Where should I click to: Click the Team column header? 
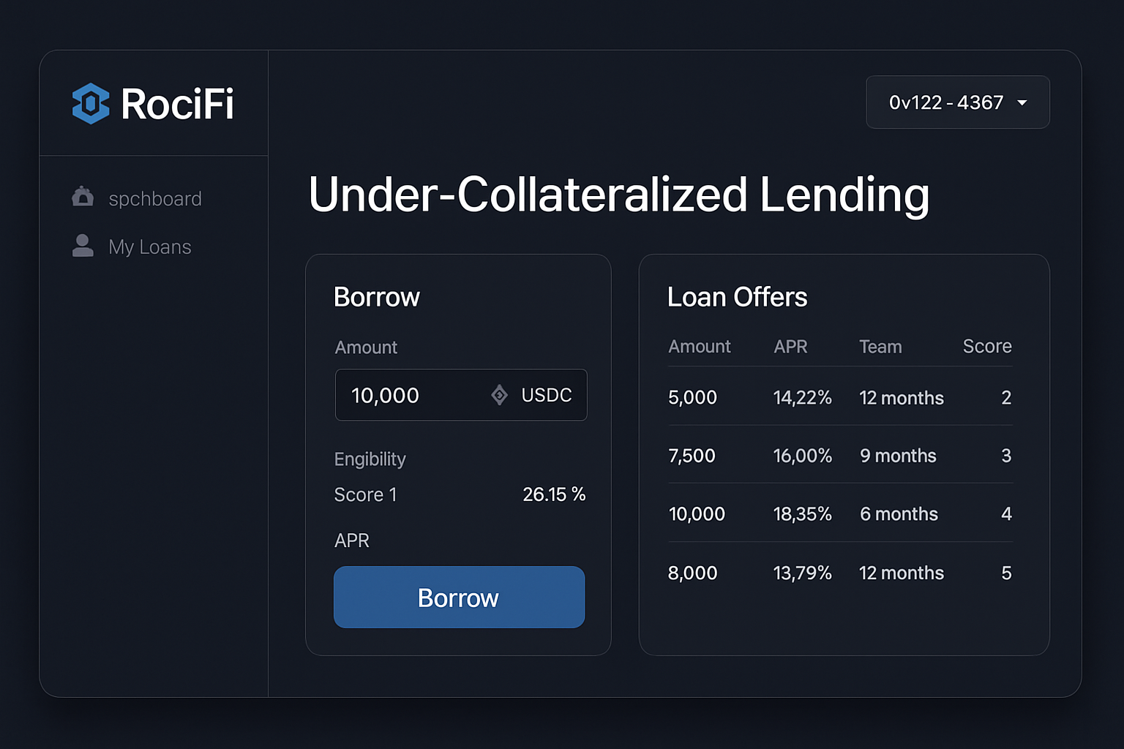(880, 346)
